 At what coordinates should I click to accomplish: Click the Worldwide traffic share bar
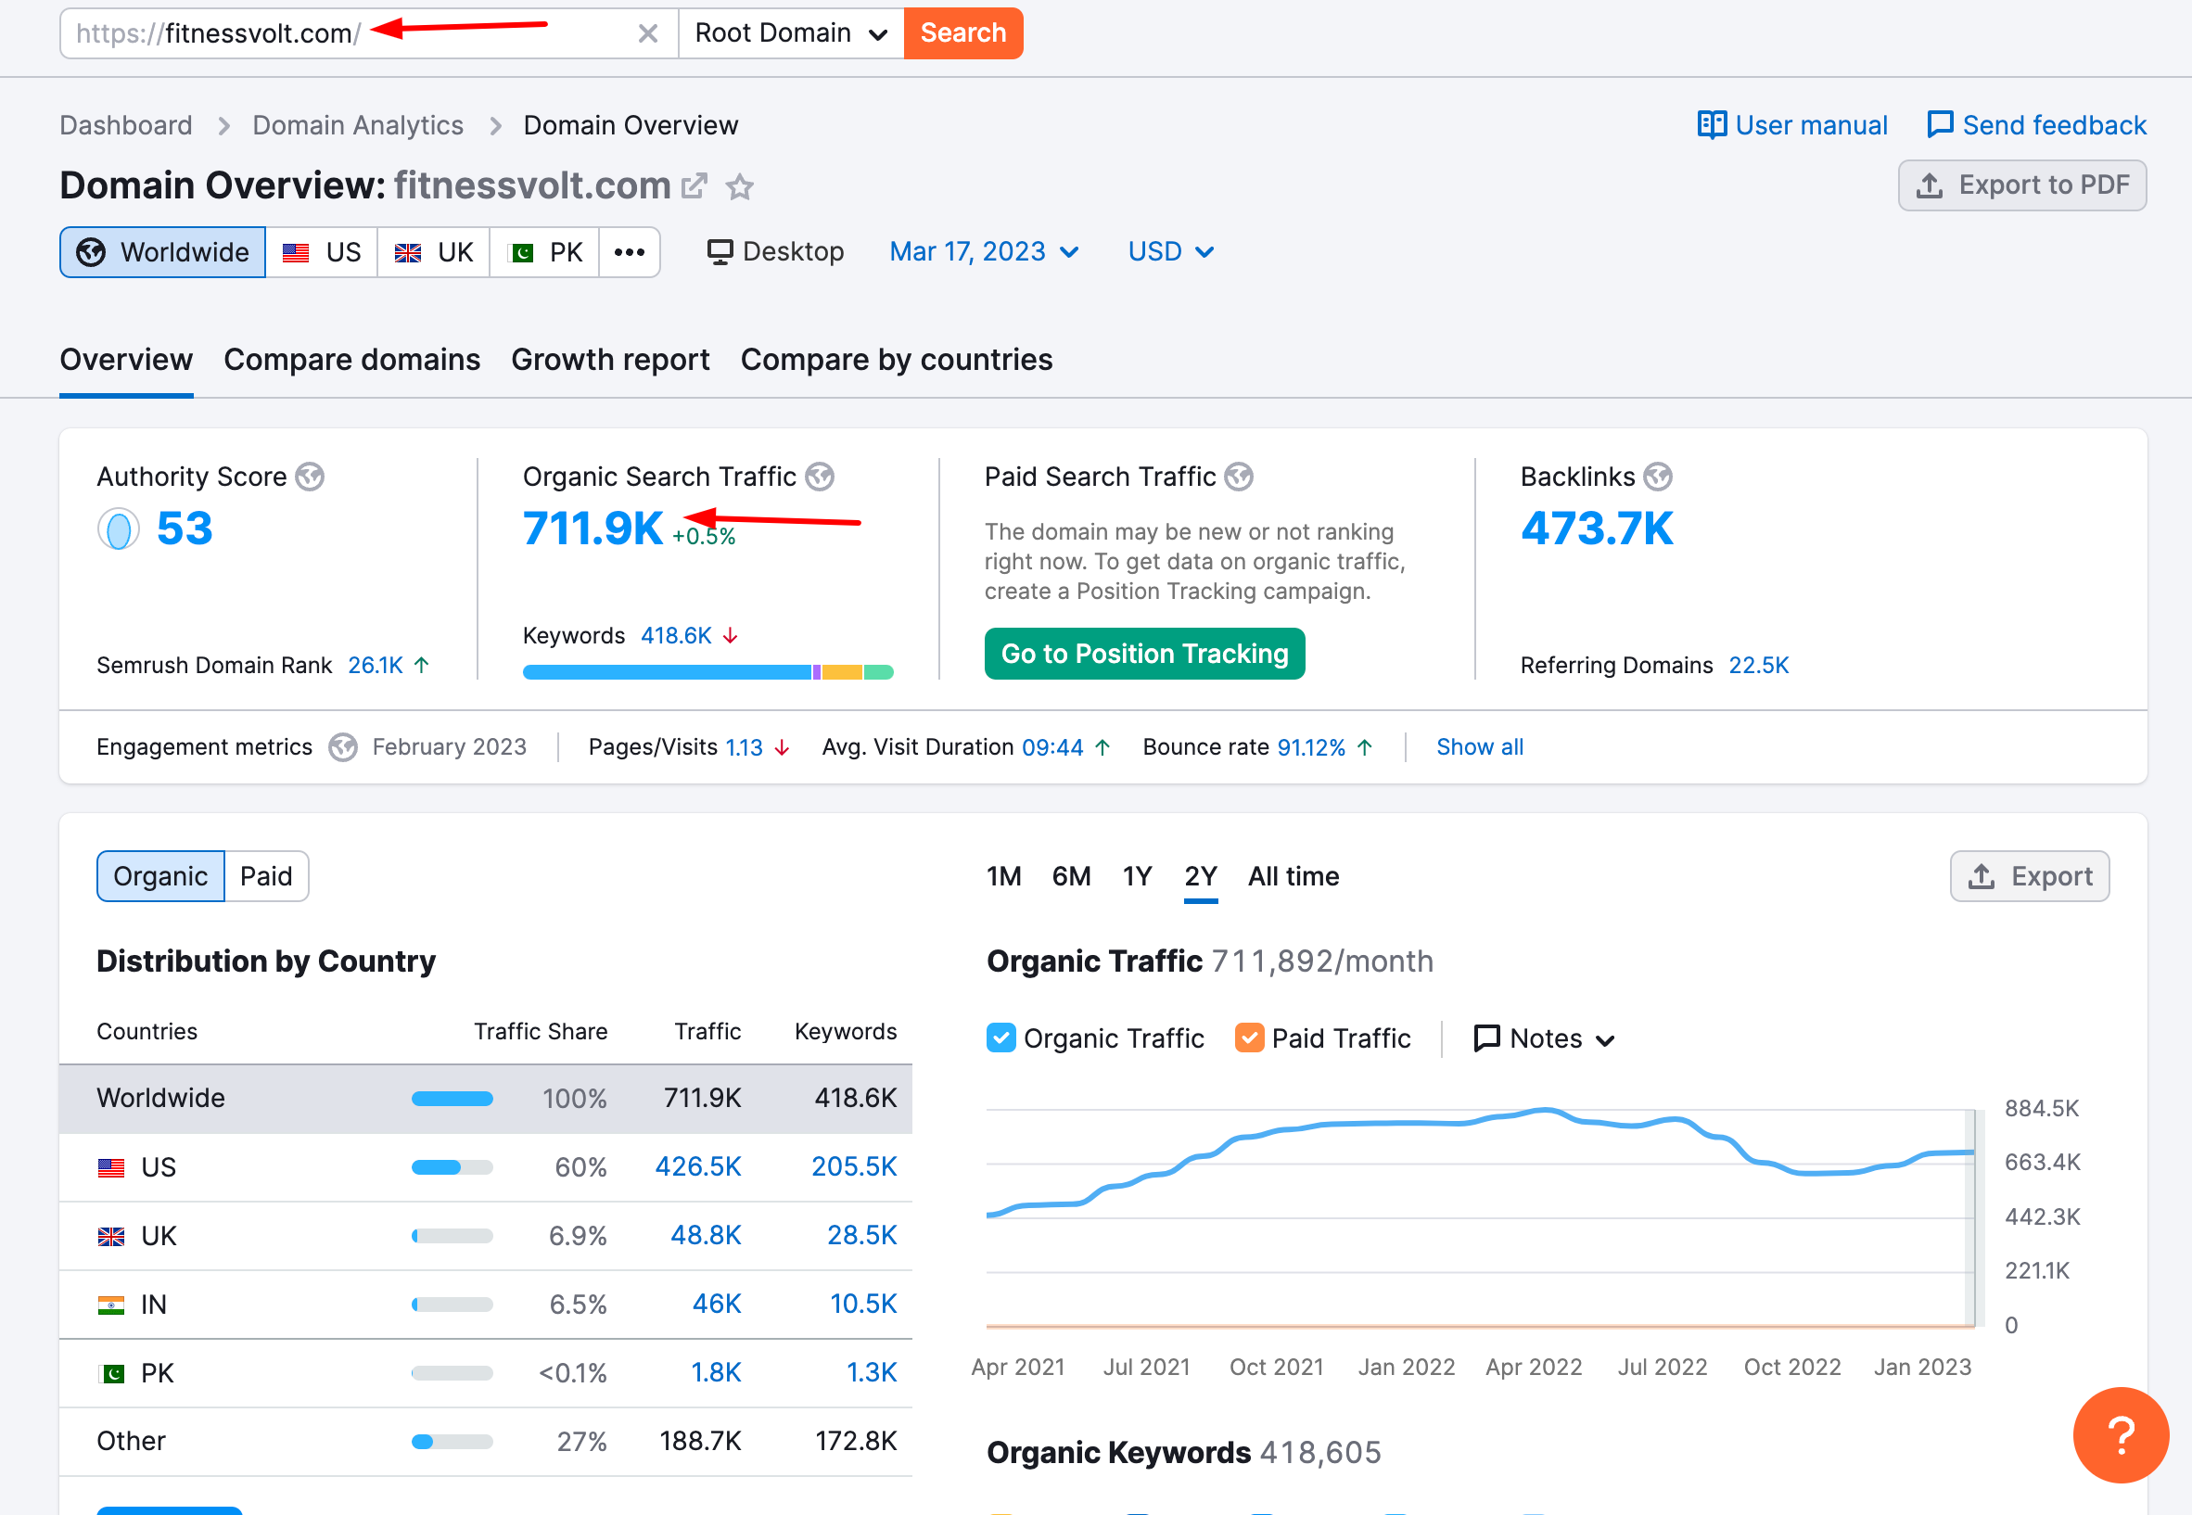(x=452, y=1100)
